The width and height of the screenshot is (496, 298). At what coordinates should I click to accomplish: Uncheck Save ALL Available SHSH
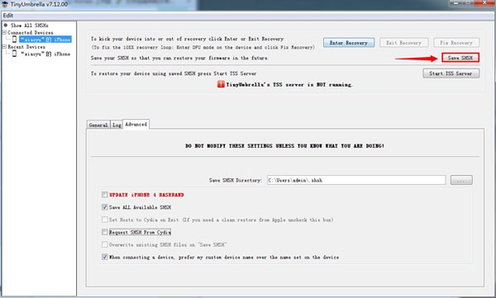click(105, 207)
